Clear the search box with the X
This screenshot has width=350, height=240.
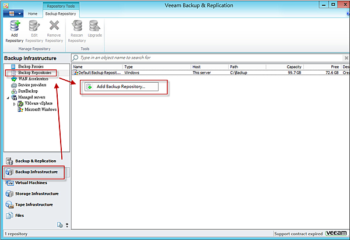[346, 58]
